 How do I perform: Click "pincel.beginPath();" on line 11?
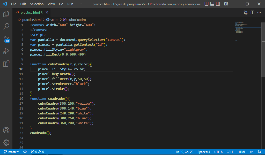57,74
